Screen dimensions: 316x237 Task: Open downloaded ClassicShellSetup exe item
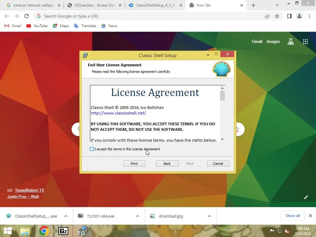pos(32,216)
